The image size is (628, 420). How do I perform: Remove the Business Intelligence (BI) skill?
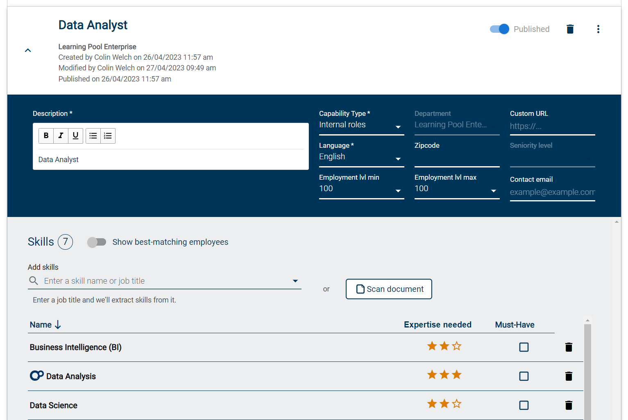(569, 347)
